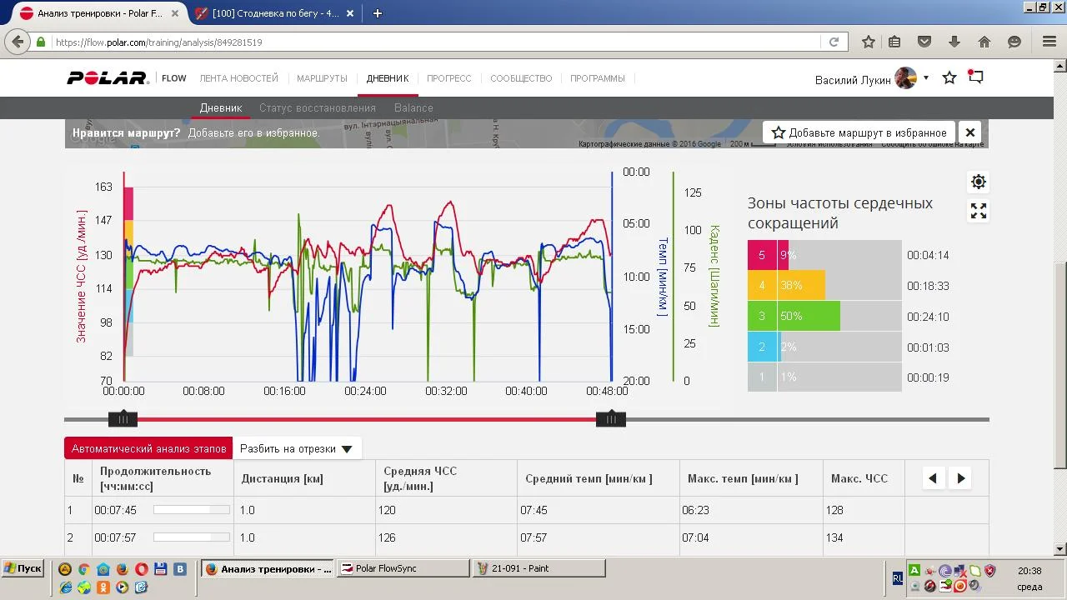Select Автоматический анализ этапов mode
This screenshot has height=600, width=1067.
(x=148, y=448)
